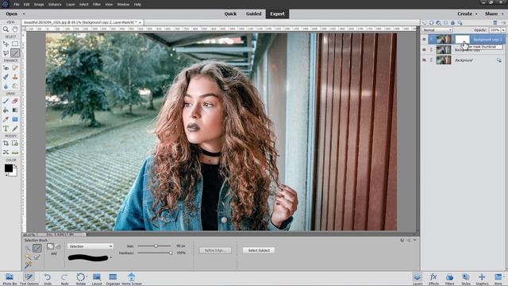Select the Smart Brush tool
Viewport: 508px width, 286px height.
pos(6,77)
